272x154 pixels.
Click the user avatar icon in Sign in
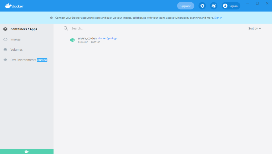coord(225,6)
